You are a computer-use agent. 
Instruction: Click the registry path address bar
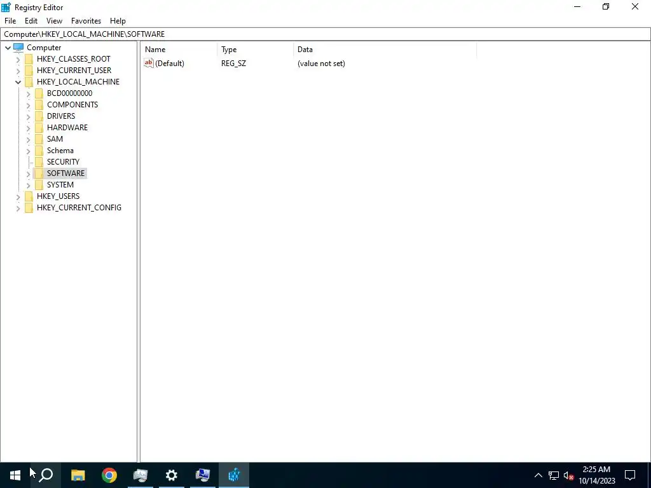[x=325, y=34]
